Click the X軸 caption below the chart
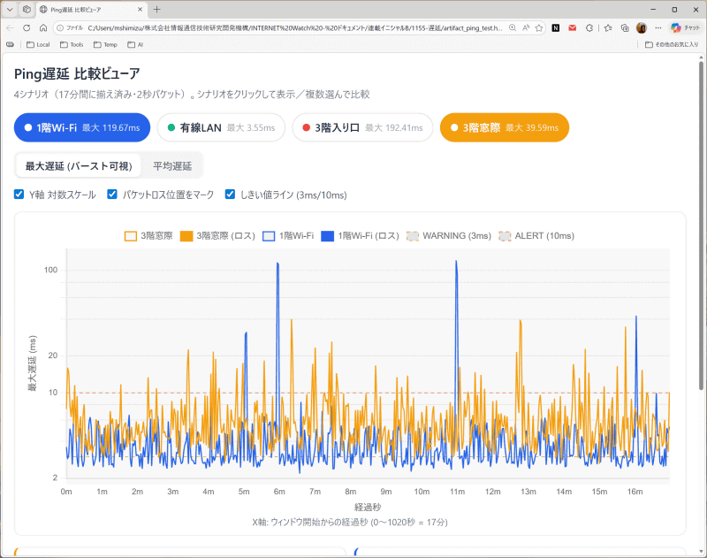The width and height of the screenshot is (707, 558). (349, 523)
